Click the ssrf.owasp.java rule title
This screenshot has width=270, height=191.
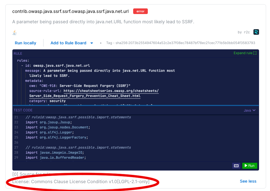click(70, 11)
